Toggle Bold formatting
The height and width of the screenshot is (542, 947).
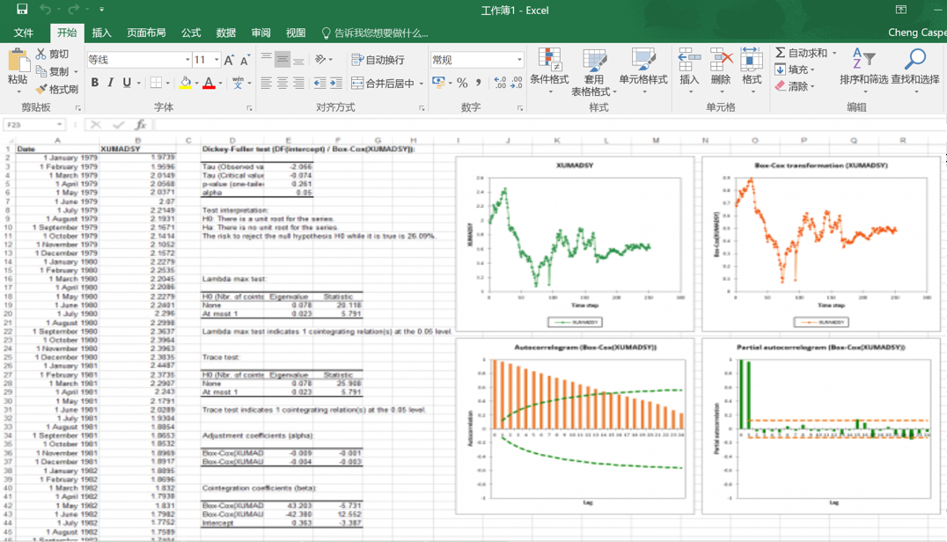click(x=94, y=83)
